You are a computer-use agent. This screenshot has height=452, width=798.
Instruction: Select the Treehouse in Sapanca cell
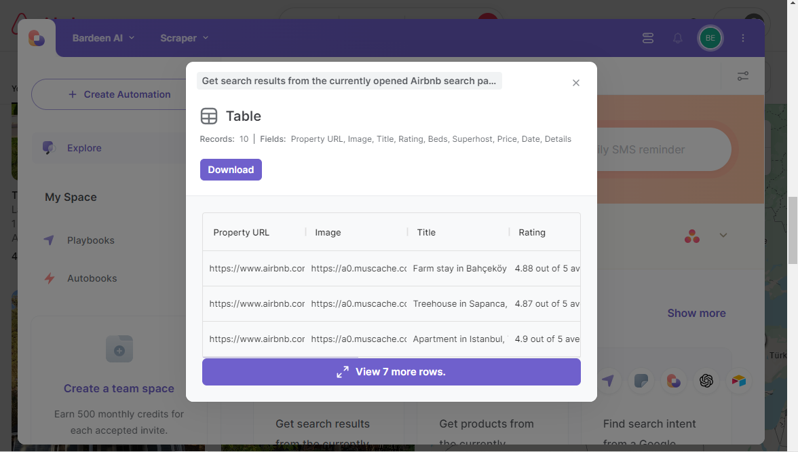(459, 304)
